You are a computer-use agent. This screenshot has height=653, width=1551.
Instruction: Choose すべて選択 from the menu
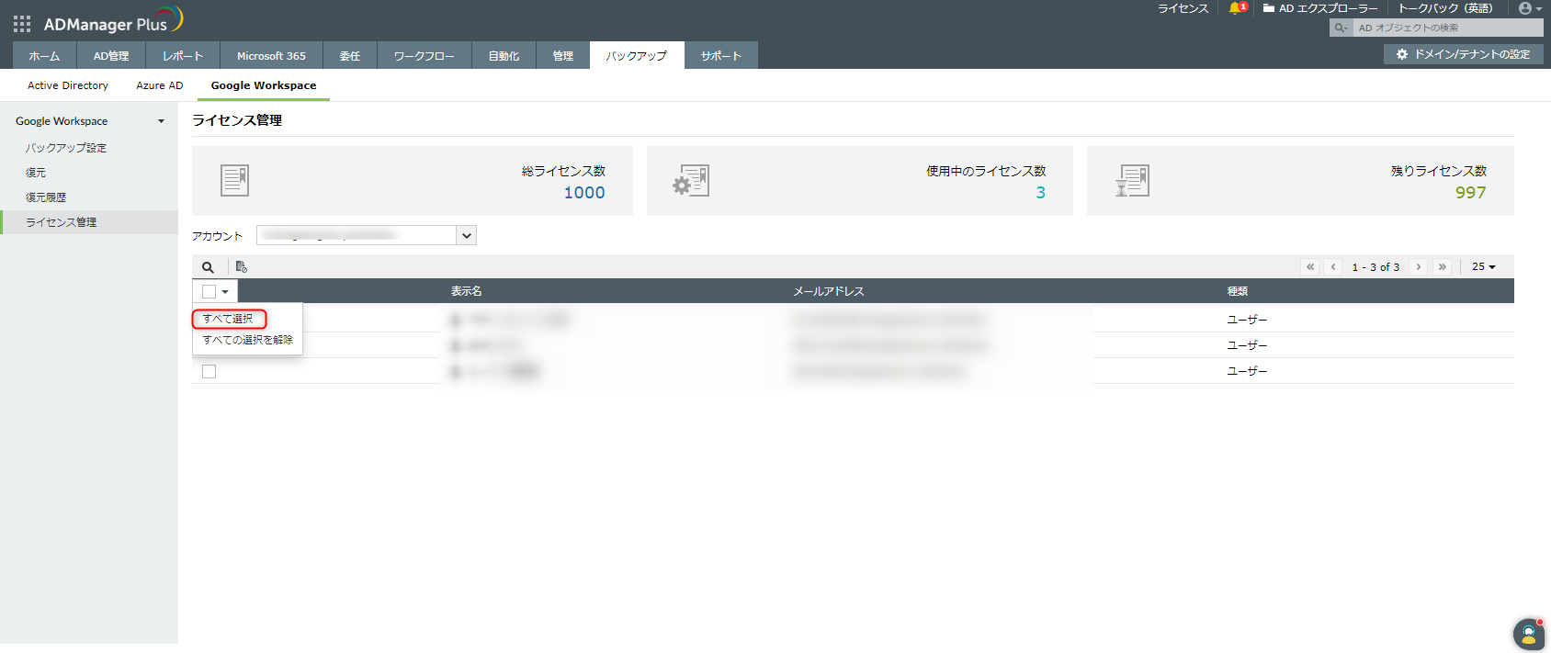click(229, 319)
